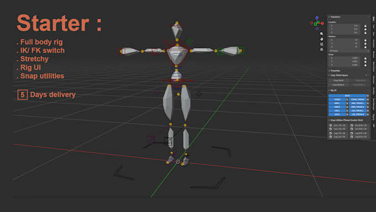The width and height of the screenshot is (376, 212).
Task: Click the Scale Z value field
Action: click(x=344, y=65)
